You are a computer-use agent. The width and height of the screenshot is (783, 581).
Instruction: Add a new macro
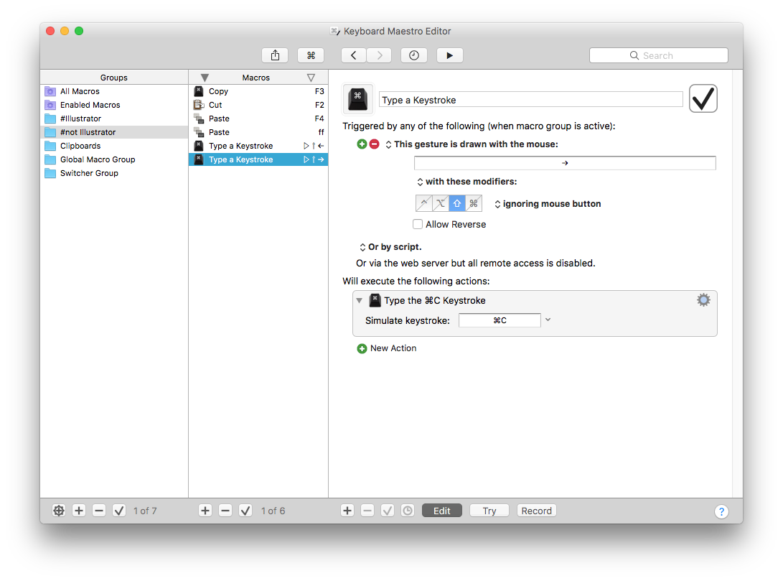tap(205, 511)
